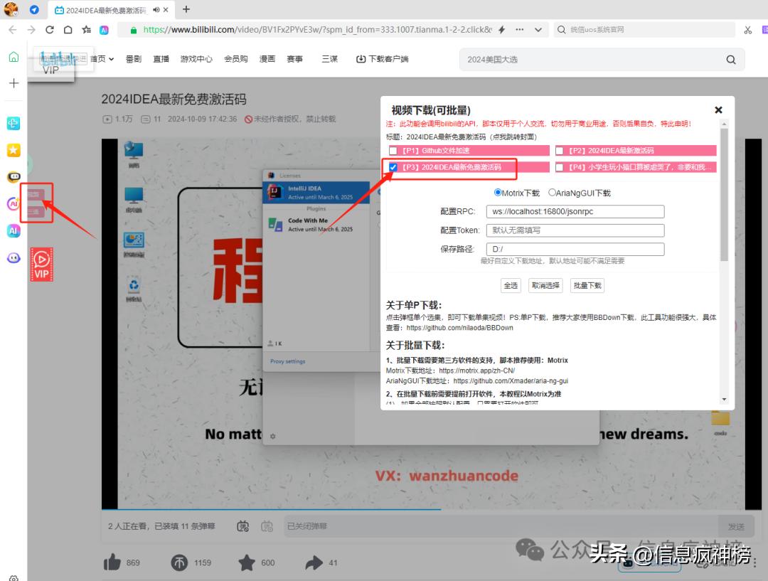This screenshot has width=768, height=581.
Task: Open the address bar more options dots
Action: [520, 29]
